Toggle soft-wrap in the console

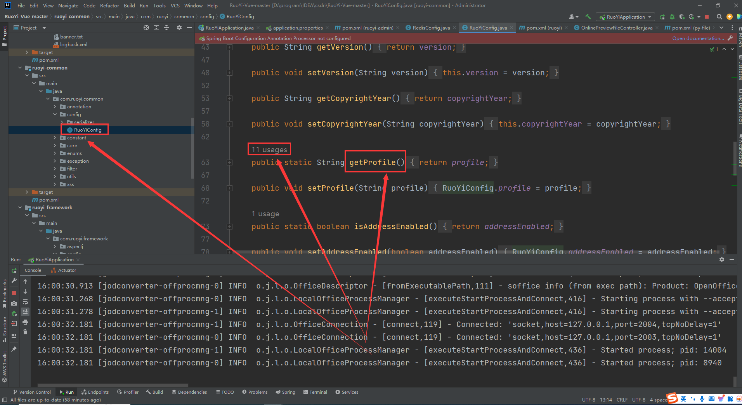pyautogui.click(x=25, y=302)
